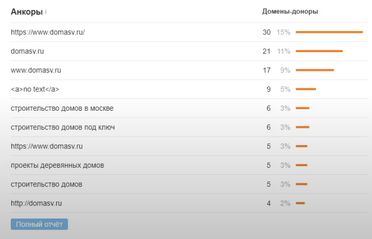Click donor count 17 for www.domasv.ru

267,70
